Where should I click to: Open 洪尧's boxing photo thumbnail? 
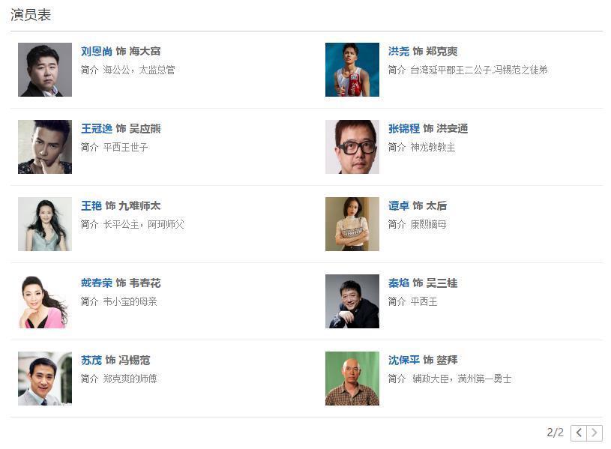(352, 70)
